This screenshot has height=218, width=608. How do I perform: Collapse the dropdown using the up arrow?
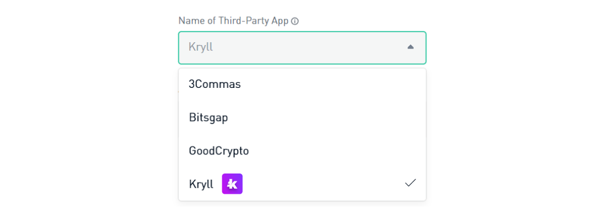tap(410, 47)
